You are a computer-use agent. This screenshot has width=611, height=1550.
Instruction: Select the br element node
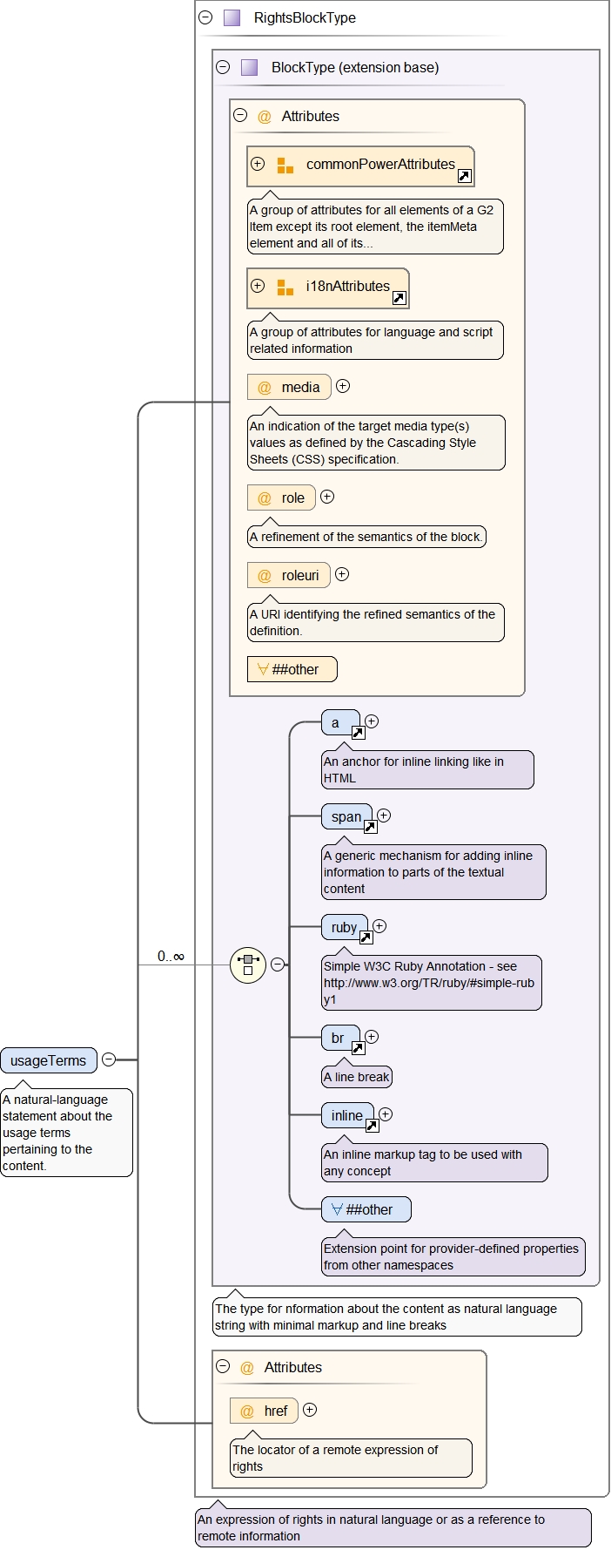coord(339,1038)
